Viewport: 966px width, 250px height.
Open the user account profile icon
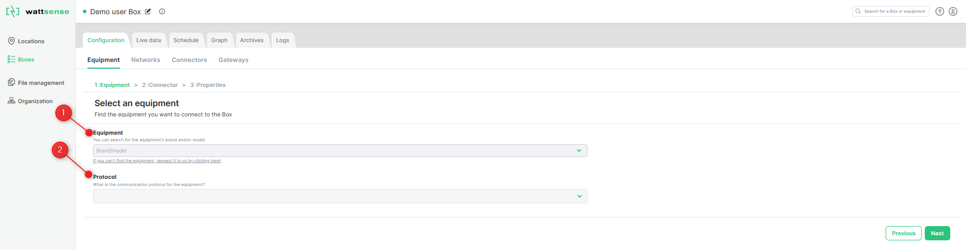pyautogui.click(x=953, y=12)
